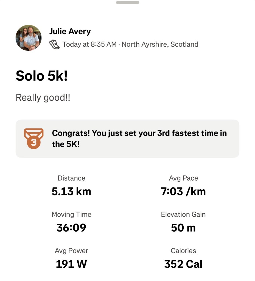The width and height of the screenshot is (255, 281).
Task: Tap the 50 m elevation gain value
Action: (x=183, y=227)
